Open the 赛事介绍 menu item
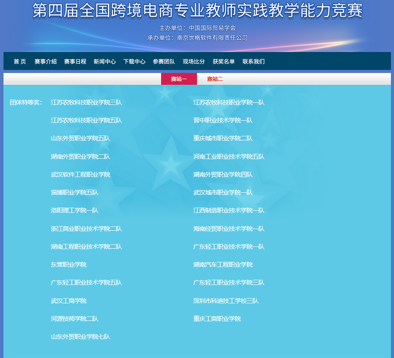Image resolution: width=394 pixels, height=358 pixels. (x=46, y=62)
